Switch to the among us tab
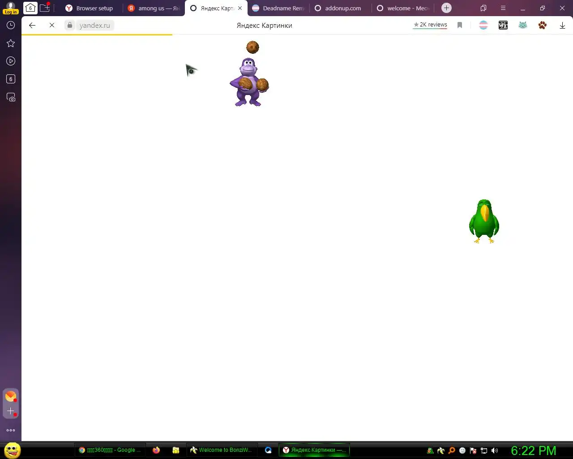This screenshot has height=459, width=573. (154, 8)
